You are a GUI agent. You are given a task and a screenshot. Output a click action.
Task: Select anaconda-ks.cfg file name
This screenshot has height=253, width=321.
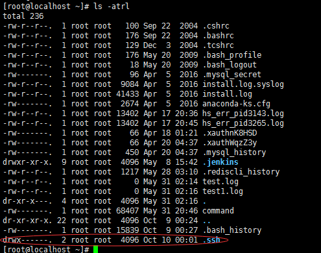(236, 104)
